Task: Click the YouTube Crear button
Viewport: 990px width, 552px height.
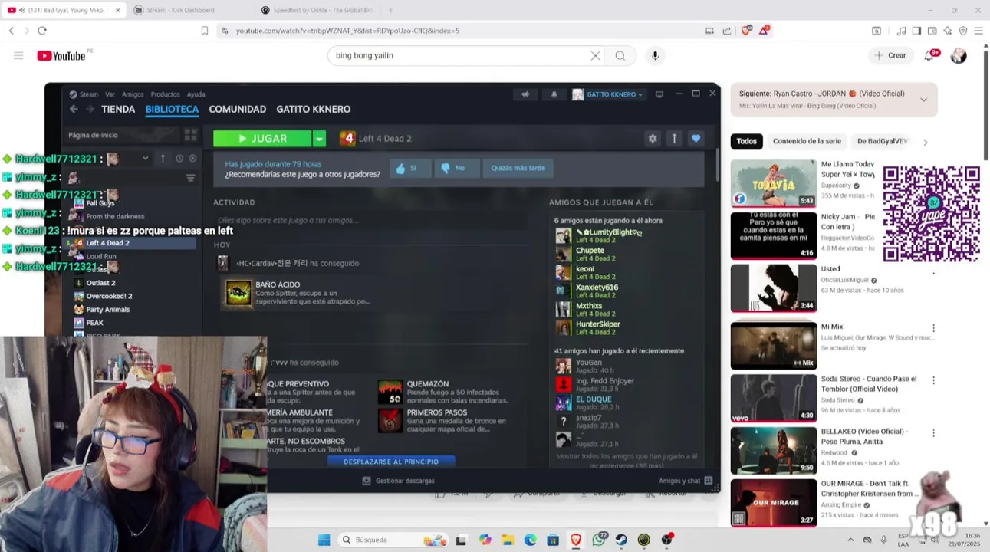Action: (890, 55)
